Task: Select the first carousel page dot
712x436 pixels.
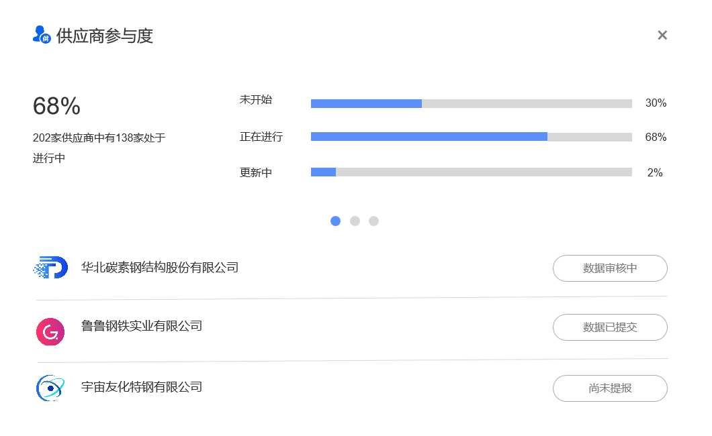Action: pyautogui.click(x=336, y=221)
